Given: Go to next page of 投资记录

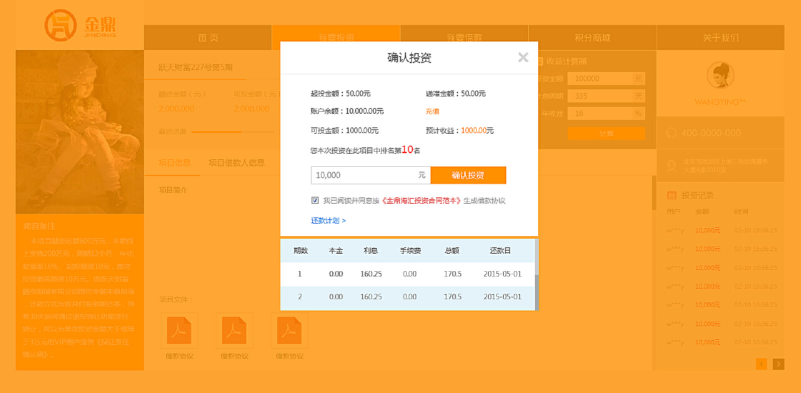Looking at the screenshot, I should 778,364.
